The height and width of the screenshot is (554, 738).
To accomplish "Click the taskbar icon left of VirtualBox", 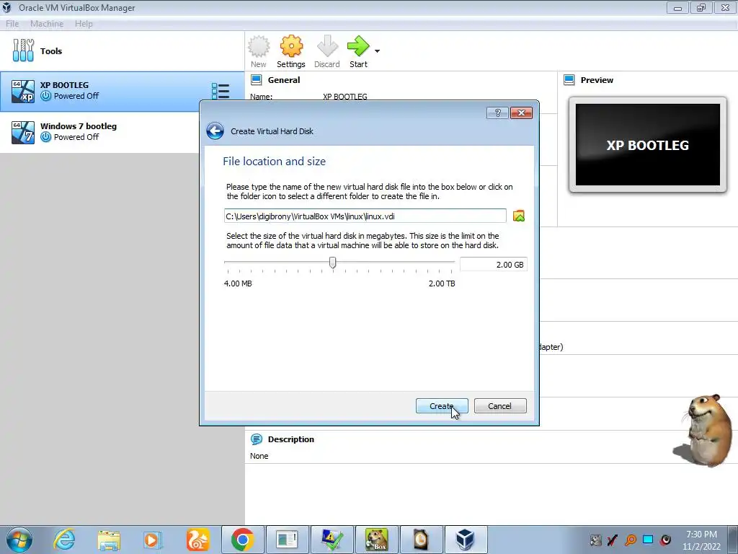I will click(x=421, y=540).
